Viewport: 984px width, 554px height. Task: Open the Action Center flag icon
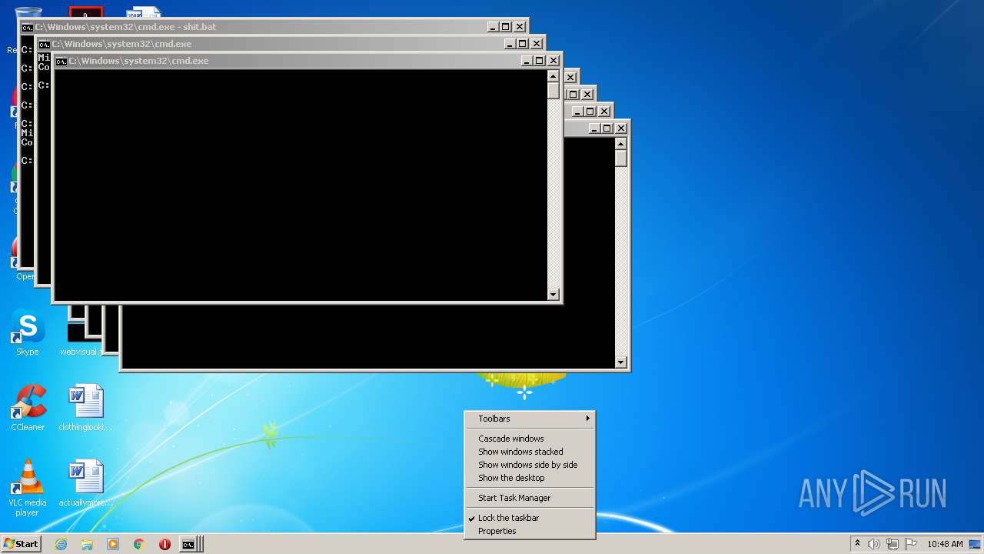tap(911, 544)
